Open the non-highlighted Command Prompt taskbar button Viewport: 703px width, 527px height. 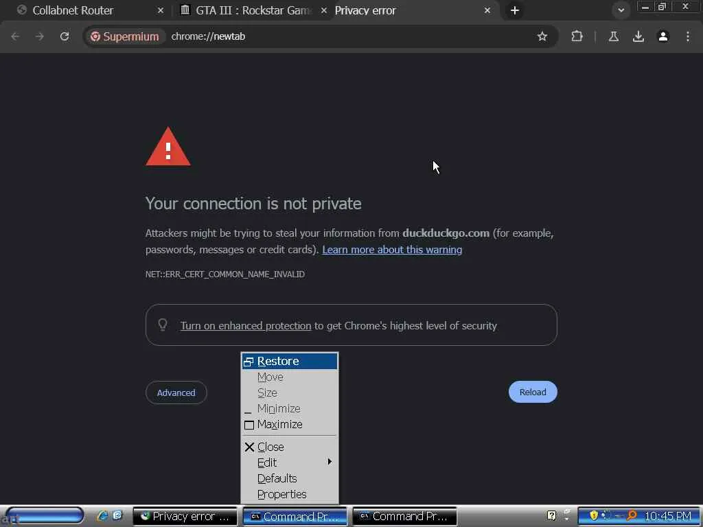405,516
